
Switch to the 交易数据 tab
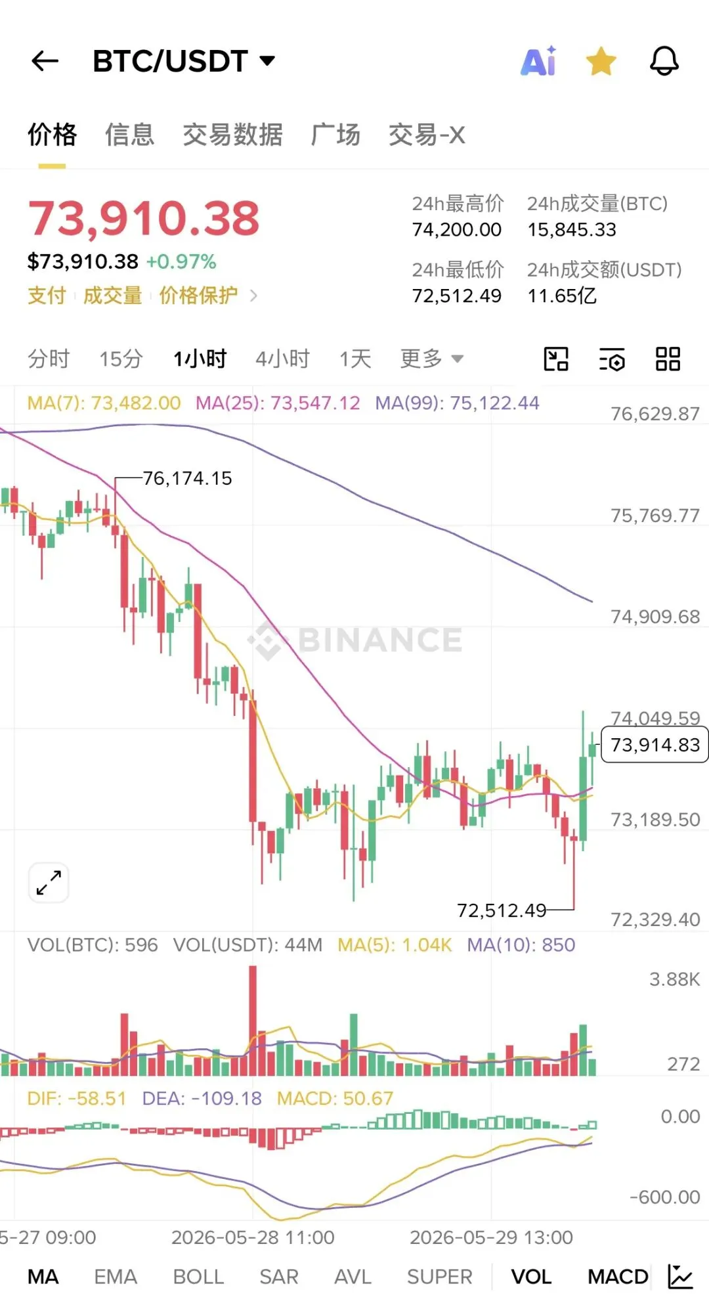pyautogui.click(x=232, y=135)
